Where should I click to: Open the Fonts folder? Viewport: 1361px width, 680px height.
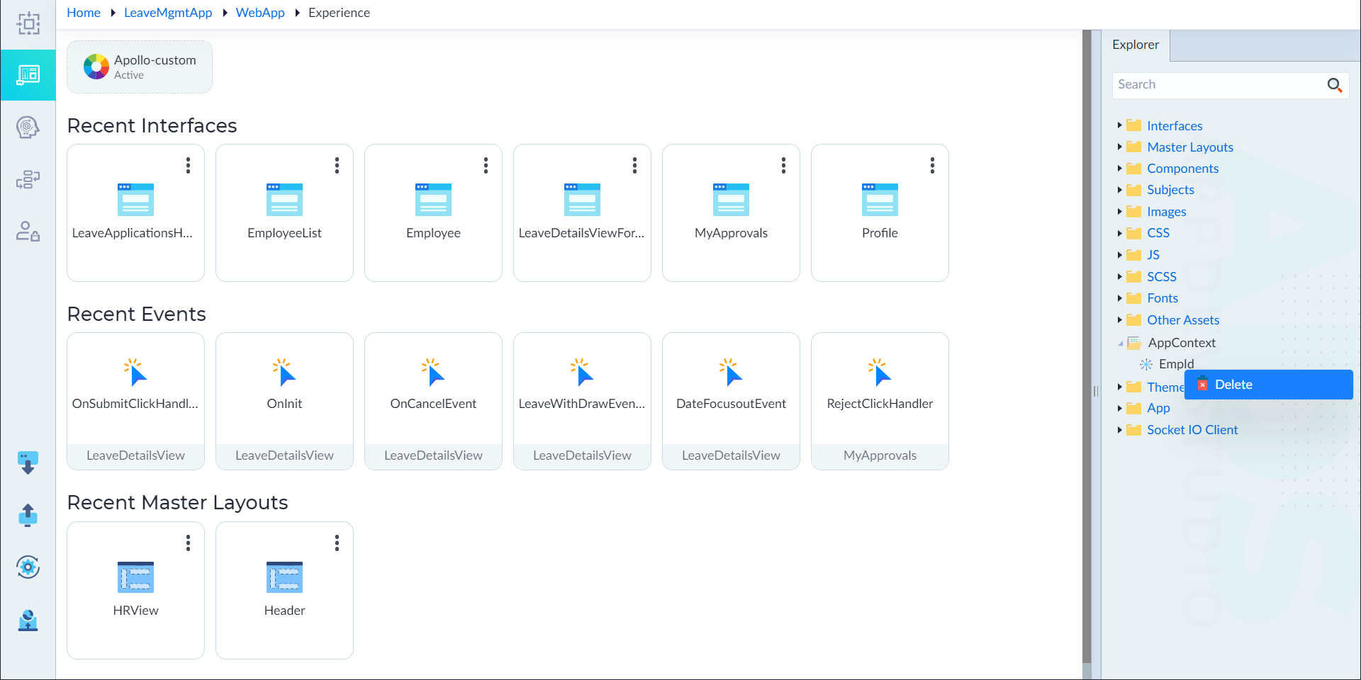(1163, 298)
